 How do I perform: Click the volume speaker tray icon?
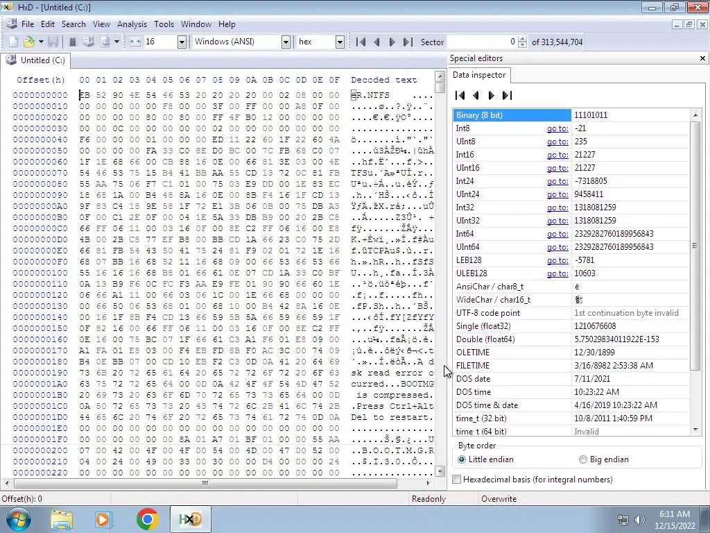pyautogui.click(x=639, y=520)
